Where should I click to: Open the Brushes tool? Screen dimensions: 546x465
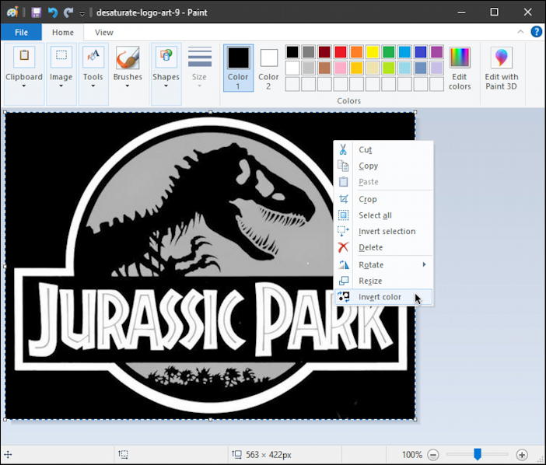tap(128, 65)
